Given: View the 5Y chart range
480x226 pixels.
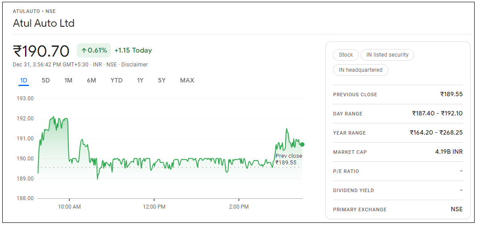Looking at the screenshot, I should tap(162, 80).
